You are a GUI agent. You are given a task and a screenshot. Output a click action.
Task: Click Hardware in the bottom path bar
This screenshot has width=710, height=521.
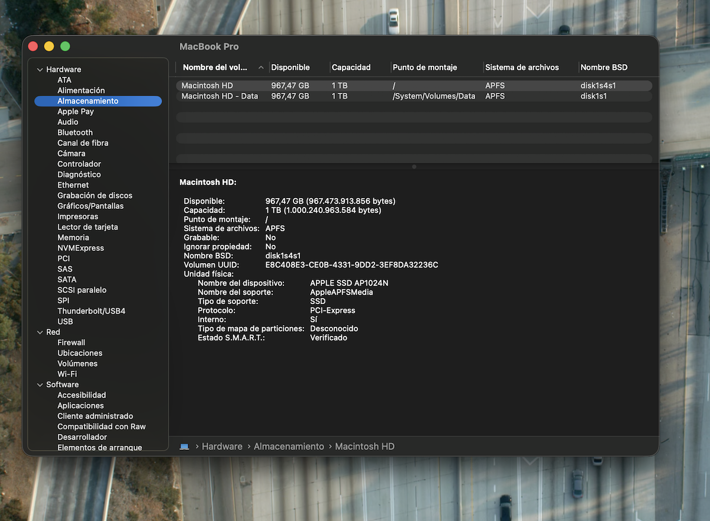pos(222,446)
